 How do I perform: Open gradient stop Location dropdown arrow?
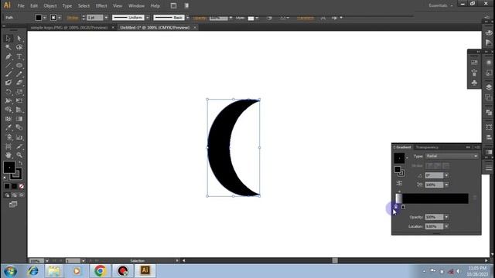446,226
